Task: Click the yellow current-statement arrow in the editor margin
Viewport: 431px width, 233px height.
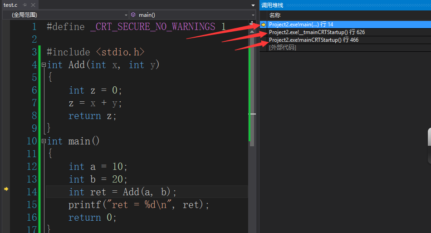Action: [x=6, y=188]
